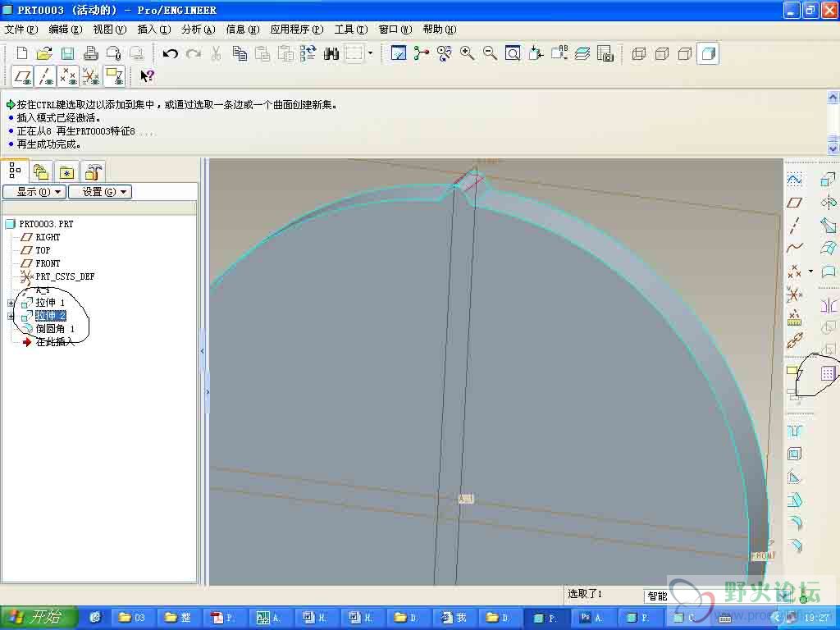Open the 设置 dropdown in the navigator
The image size is (840, 630).
[x=100, y=192]
